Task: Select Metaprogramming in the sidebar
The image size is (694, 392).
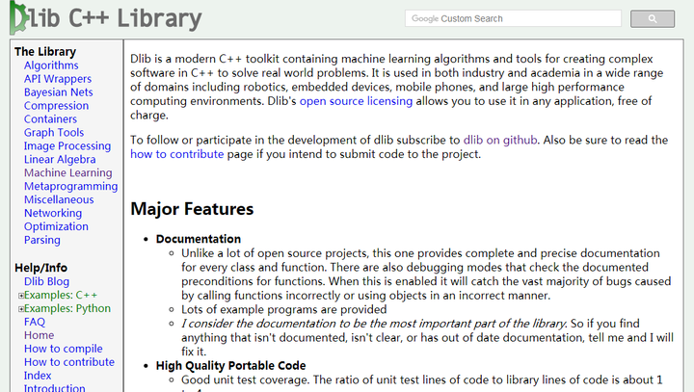Action: pos(70,187)
